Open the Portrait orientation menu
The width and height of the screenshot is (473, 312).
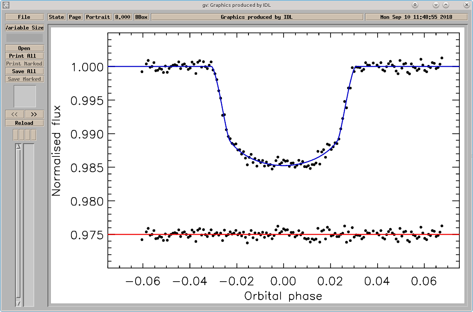(x=98, y=17)
